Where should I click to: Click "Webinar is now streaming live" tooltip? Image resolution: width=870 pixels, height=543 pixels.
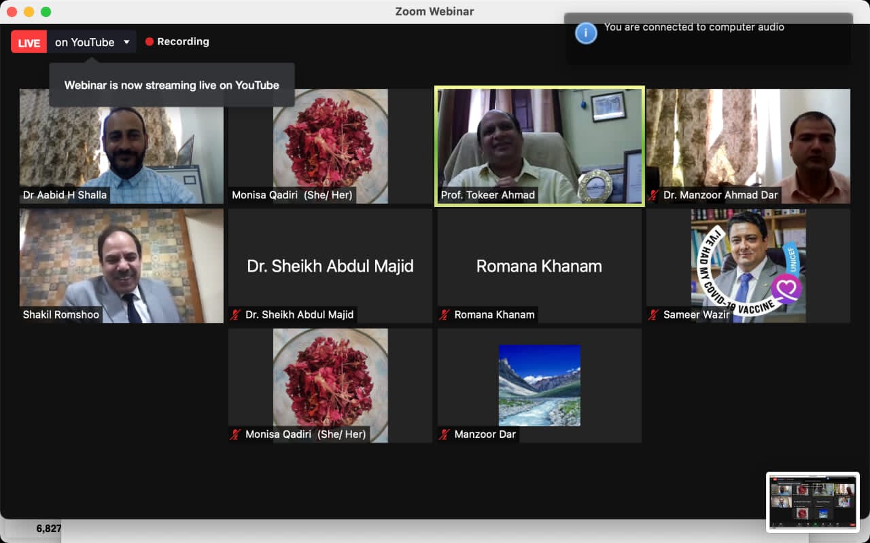click(171, 86)
